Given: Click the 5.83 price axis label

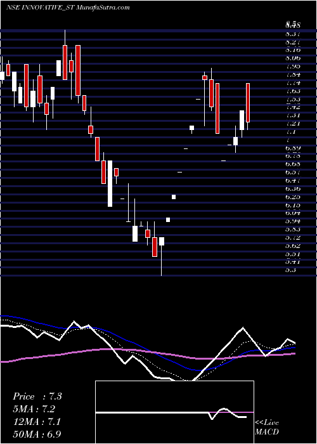Looking at the screenshot, I should click(x=293, y=229).
